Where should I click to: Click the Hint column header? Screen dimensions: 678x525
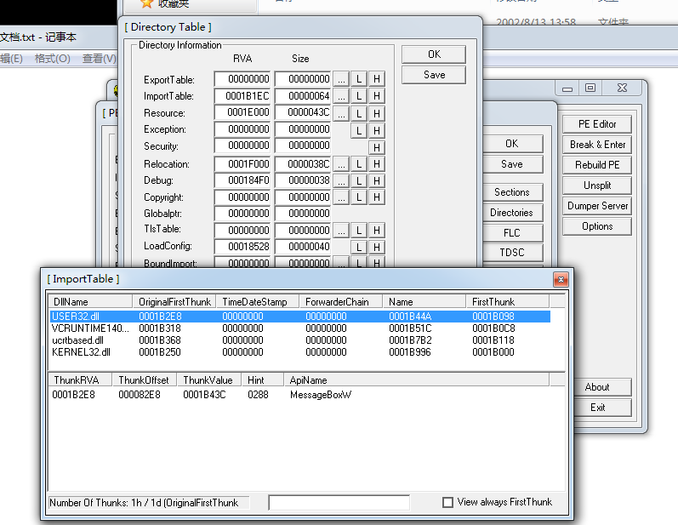click(x=262, y=380)
